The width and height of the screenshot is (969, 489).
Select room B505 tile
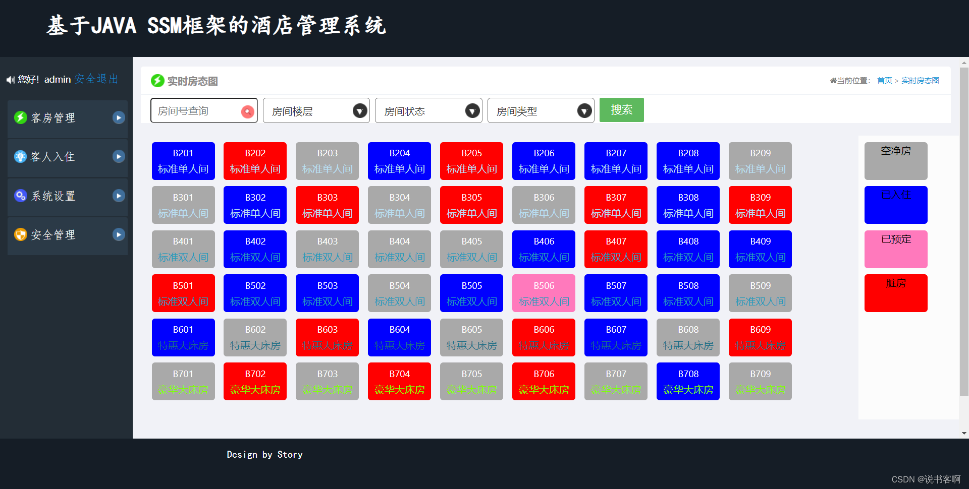pos(472,293)
